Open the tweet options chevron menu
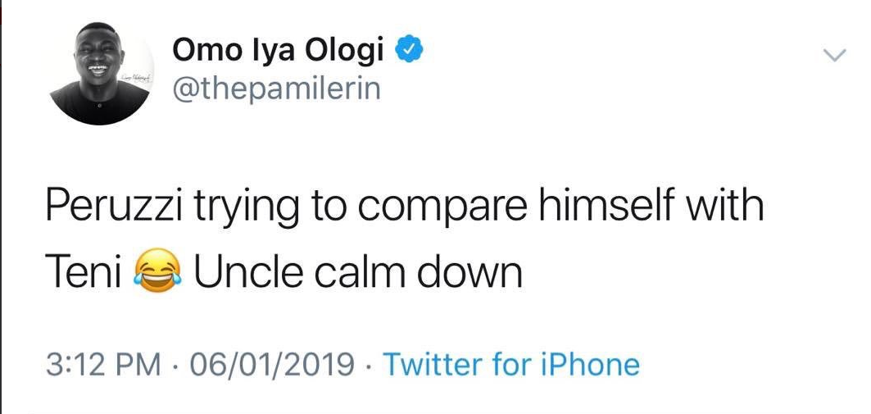Image resolution: width=871 pixels, height=414 pixels. point(833,56)
